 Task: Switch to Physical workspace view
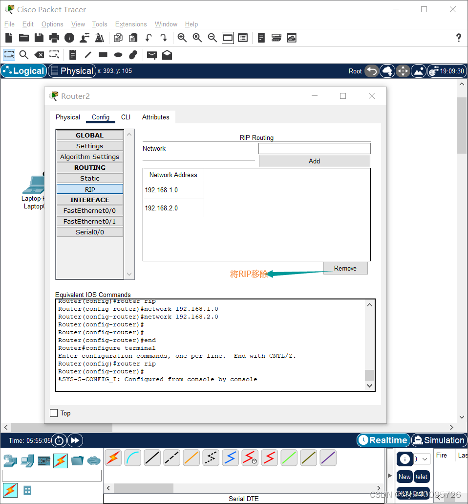tap(72, 71)
